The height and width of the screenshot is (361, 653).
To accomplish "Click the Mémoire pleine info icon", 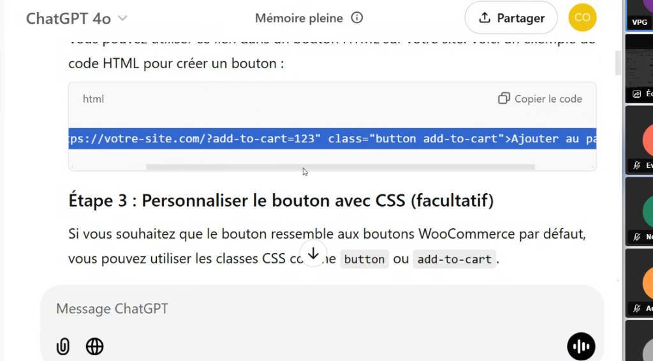I will (x=357, y=18).
